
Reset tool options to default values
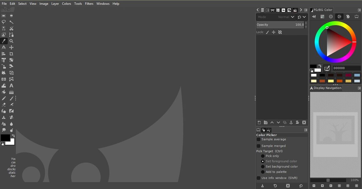[301, 186]
